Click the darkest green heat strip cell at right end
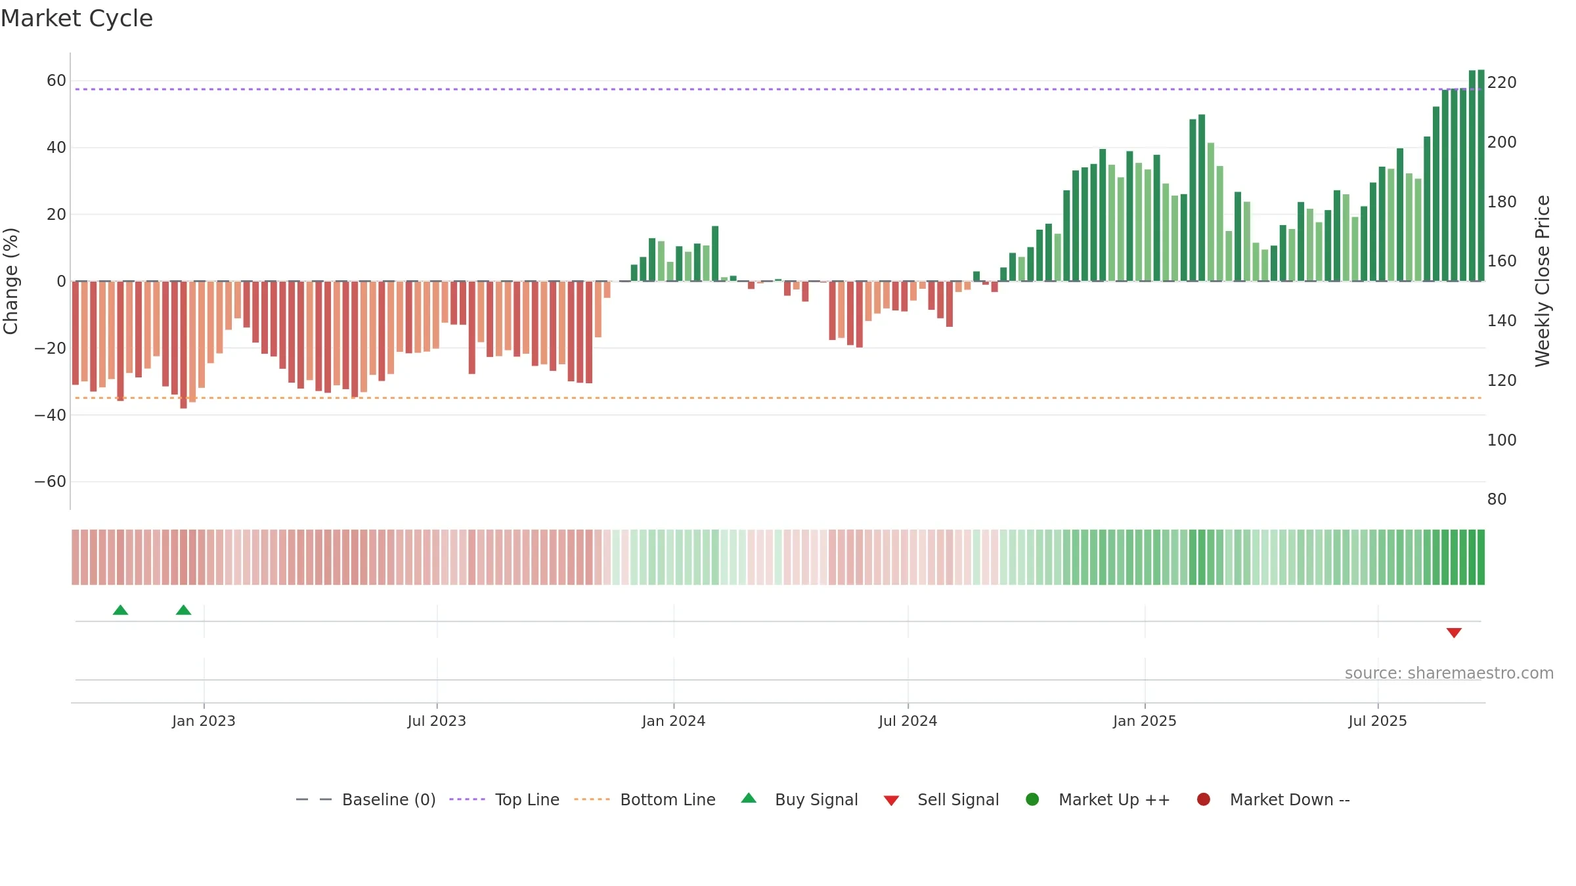 coord(1481,557)
